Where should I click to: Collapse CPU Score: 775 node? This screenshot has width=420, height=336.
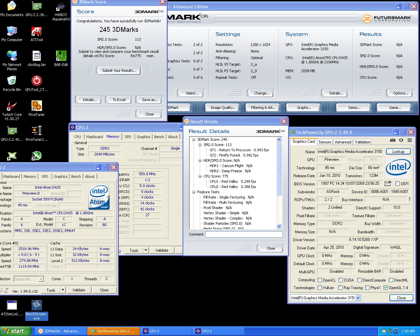(200, 176)
